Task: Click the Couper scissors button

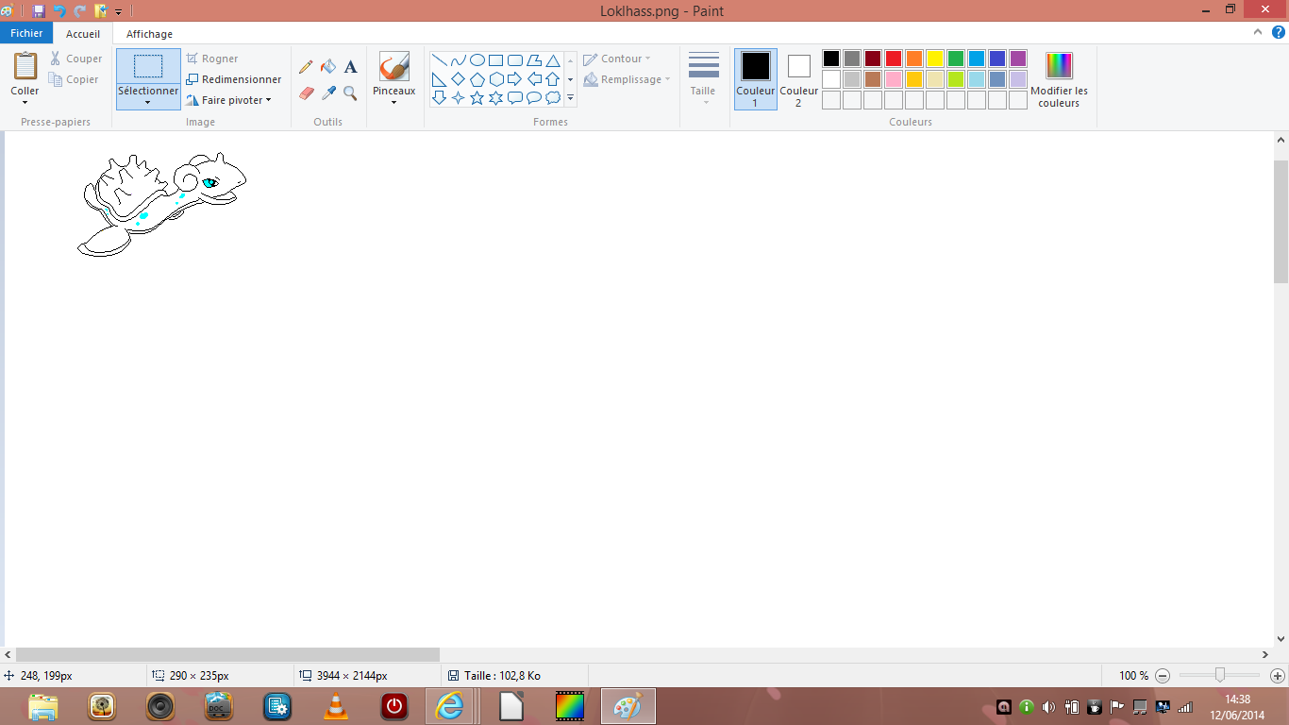Action: 76,59
